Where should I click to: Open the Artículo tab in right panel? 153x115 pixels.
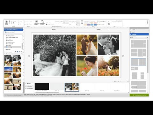click(x=139, y=30)
